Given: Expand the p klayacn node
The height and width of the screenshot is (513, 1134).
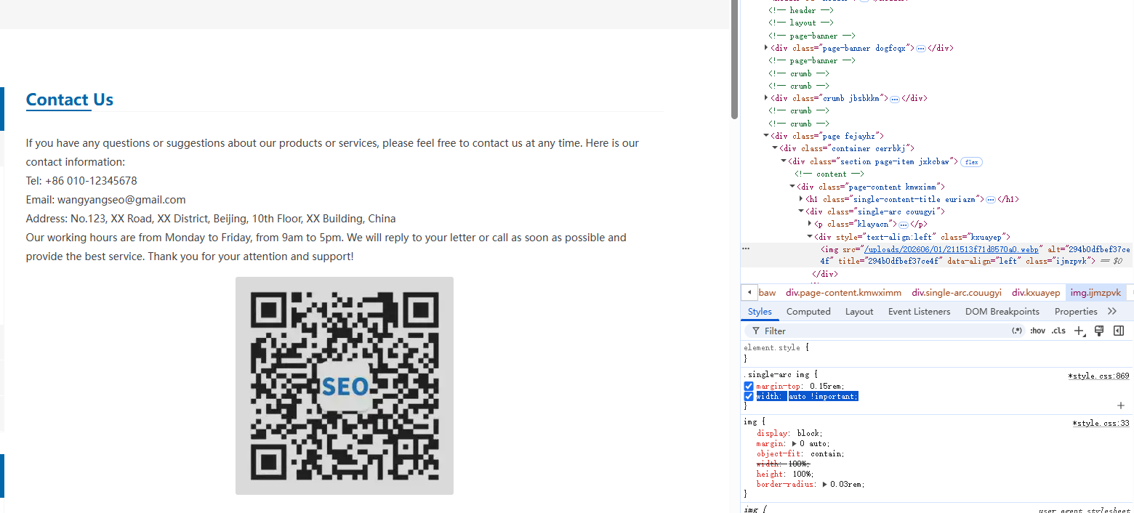Looking at the screenshot, I should pos(810,224).
